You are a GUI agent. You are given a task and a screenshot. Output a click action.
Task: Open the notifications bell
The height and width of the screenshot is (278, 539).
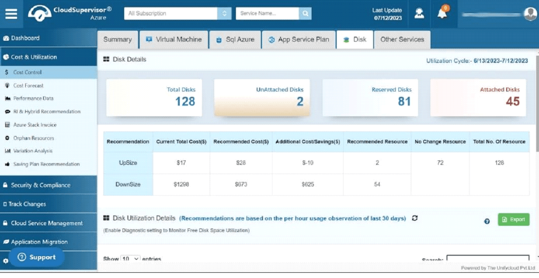(x=442, y=13)
